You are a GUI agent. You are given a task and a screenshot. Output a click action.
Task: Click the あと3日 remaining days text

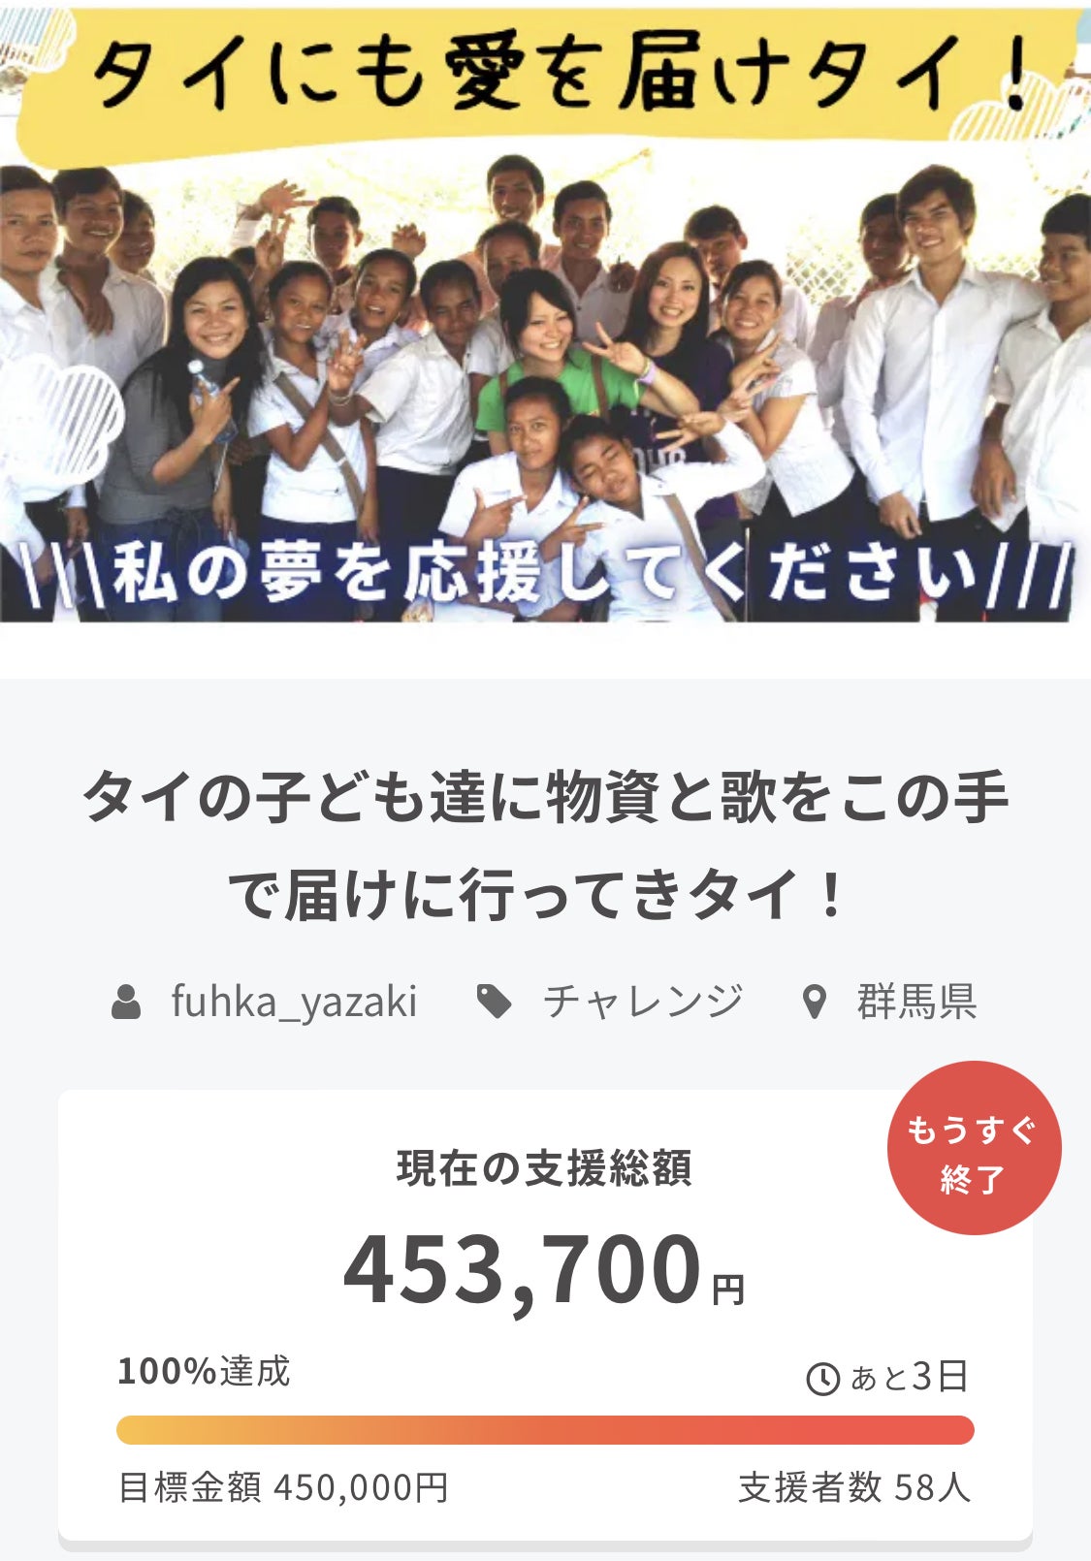[909, 1377]
